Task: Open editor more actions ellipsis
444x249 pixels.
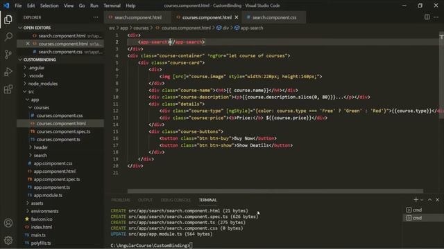Action: click(x=436, y=17)
